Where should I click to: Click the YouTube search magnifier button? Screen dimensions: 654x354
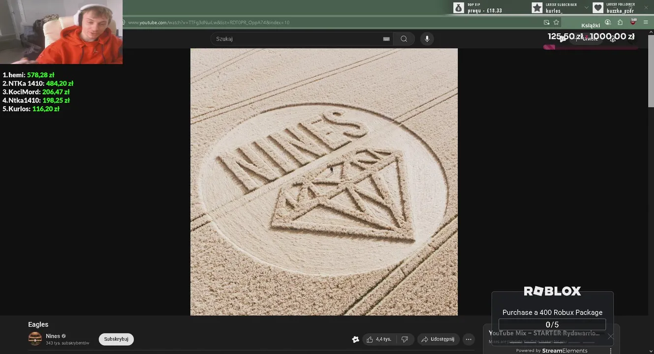click(404, 39)
